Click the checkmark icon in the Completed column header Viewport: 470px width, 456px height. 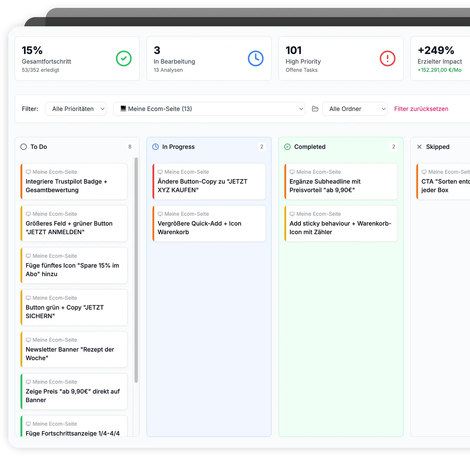pyautogui.click(x=287, y=147)
